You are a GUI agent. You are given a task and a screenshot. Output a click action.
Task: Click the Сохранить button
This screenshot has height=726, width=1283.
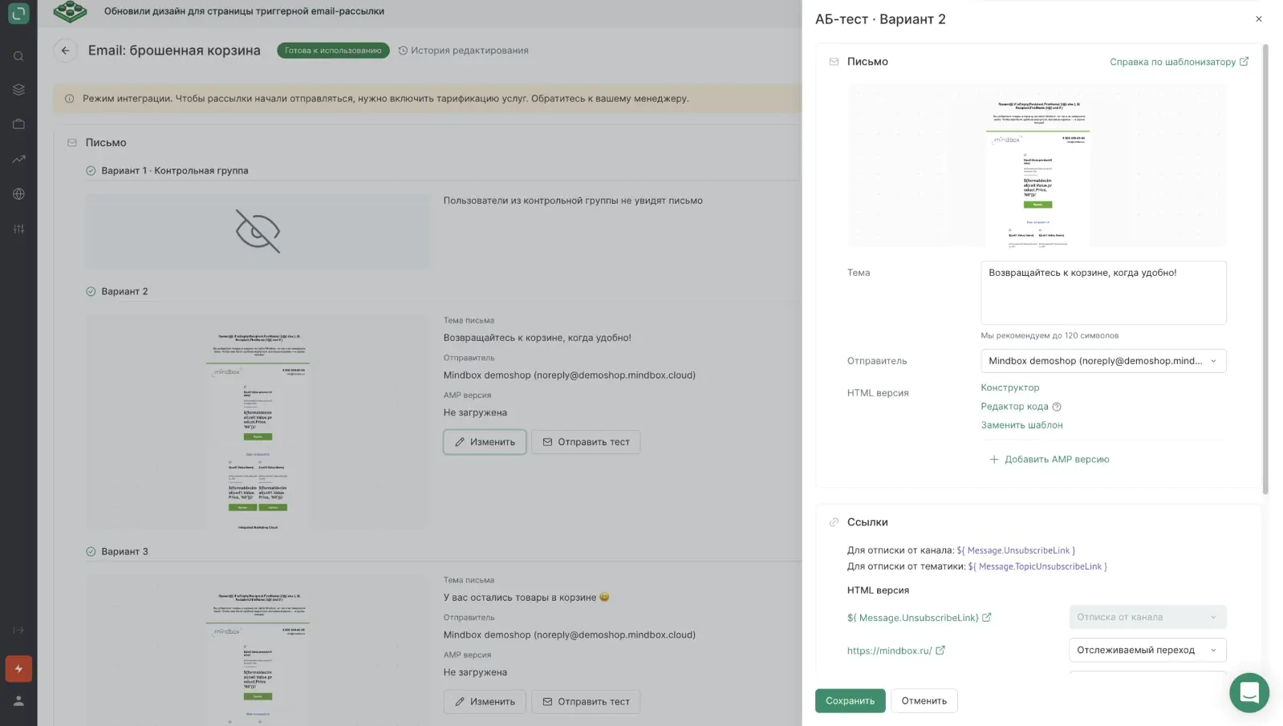click(851, 701)
